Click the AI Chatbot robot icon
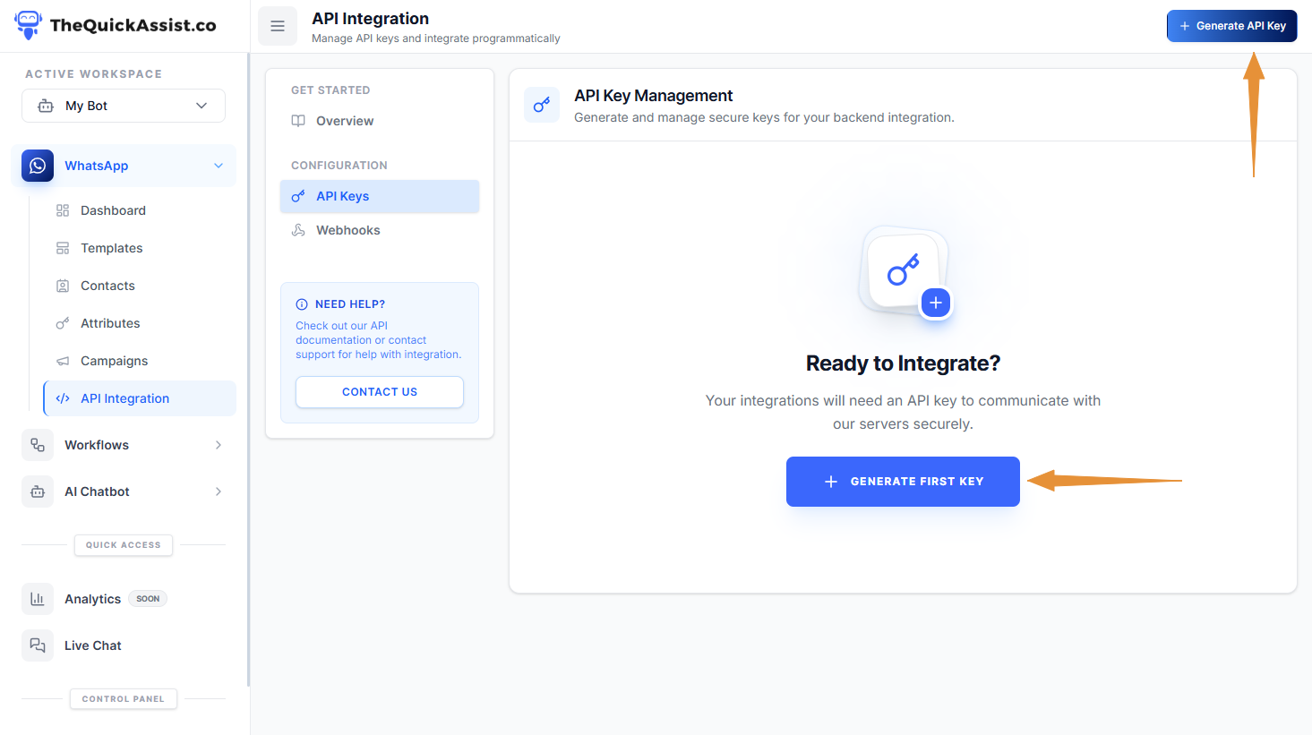 [x=37, y=491]
